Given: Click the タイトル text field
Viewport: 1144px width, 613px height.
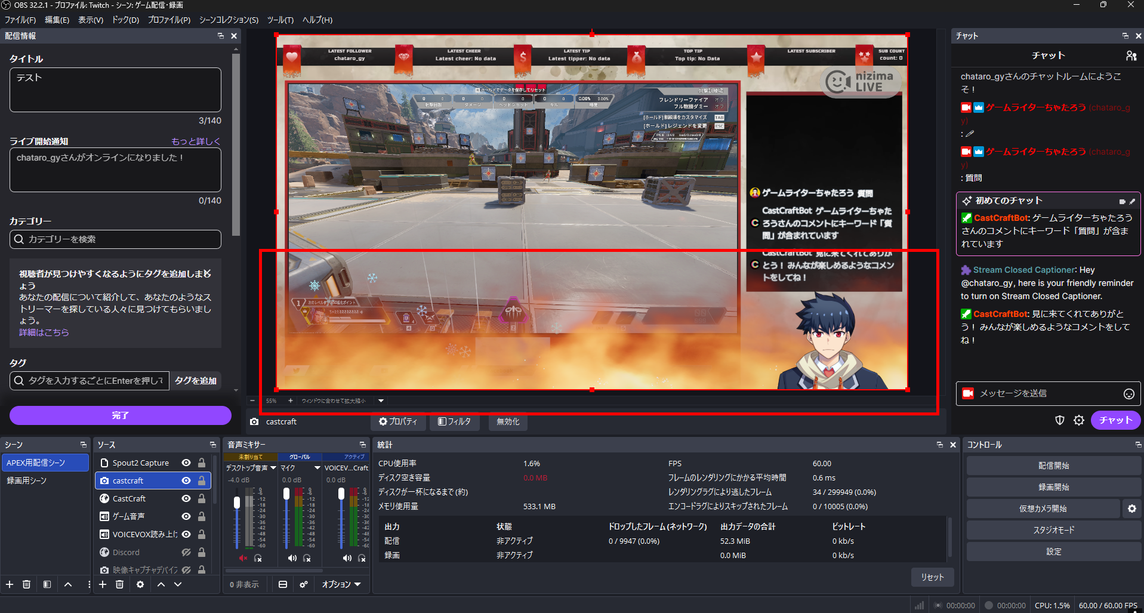Looking at the screenshot, I should click(115, 90).
